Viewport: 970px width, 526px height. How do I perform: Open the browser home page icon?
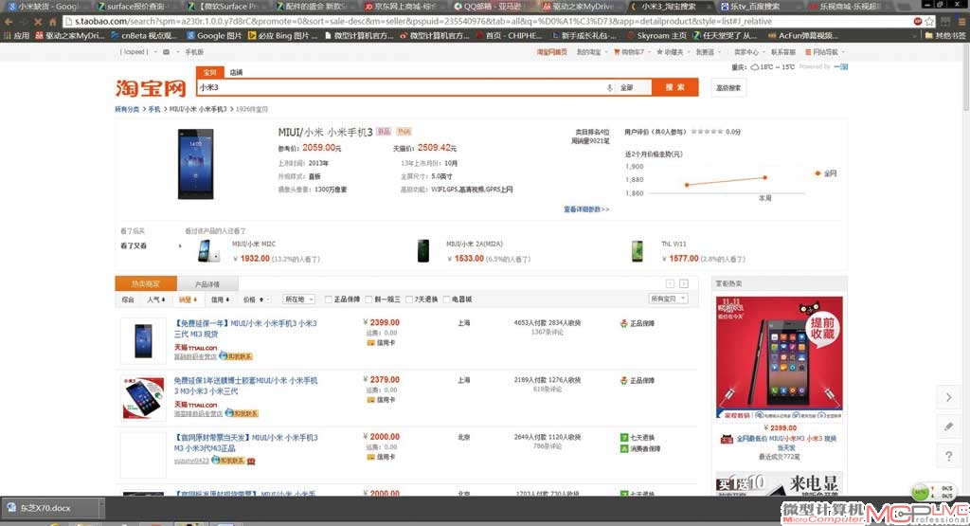point(53,22)
